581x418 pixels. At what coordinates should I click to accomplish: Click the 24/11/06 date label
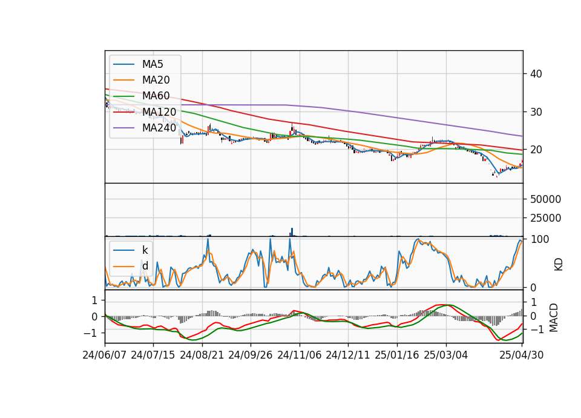click(x=300, y=355)
